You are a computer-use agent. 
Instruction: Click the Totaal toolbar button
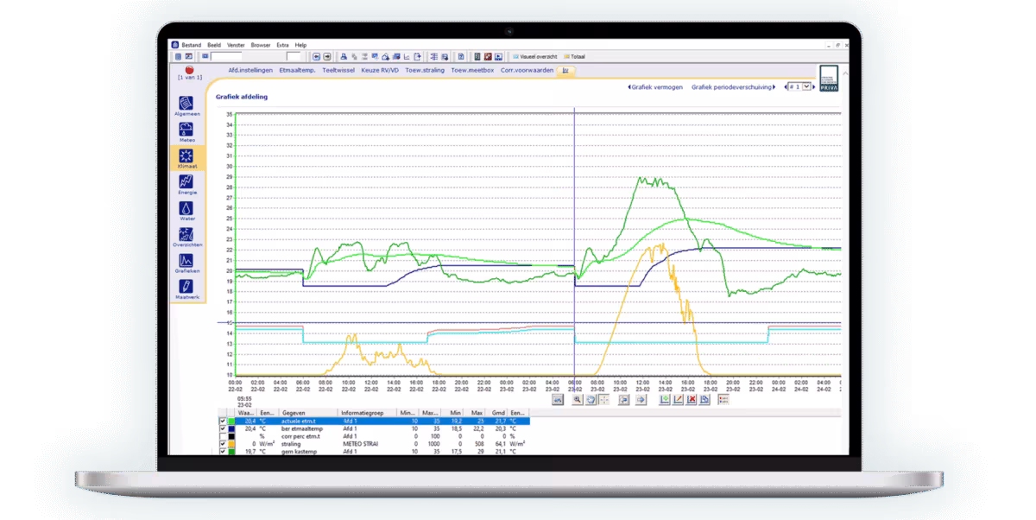point(574,56)
